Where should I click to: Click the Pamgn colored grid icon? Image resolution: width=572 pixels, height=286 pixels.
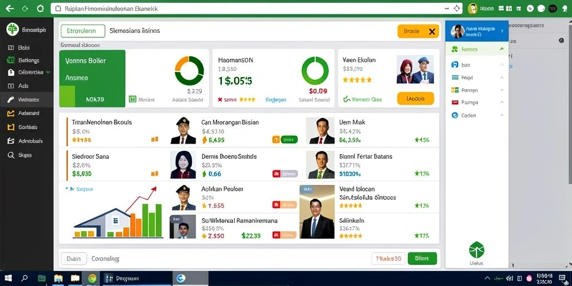[455, 90]
